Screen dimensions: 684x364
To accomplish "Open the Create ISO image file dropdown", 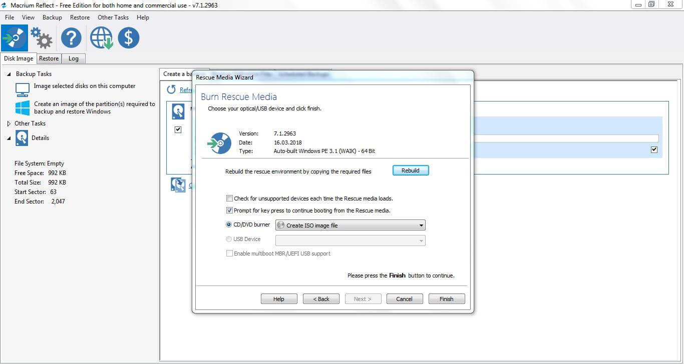I will coord(351,225).
